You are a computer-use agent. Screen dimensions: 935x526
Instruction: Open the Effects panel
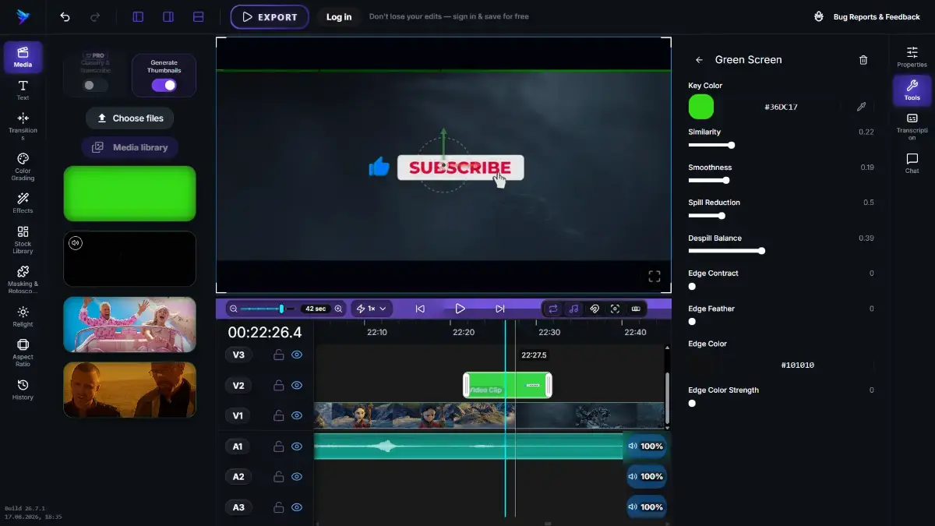(23, 203)
